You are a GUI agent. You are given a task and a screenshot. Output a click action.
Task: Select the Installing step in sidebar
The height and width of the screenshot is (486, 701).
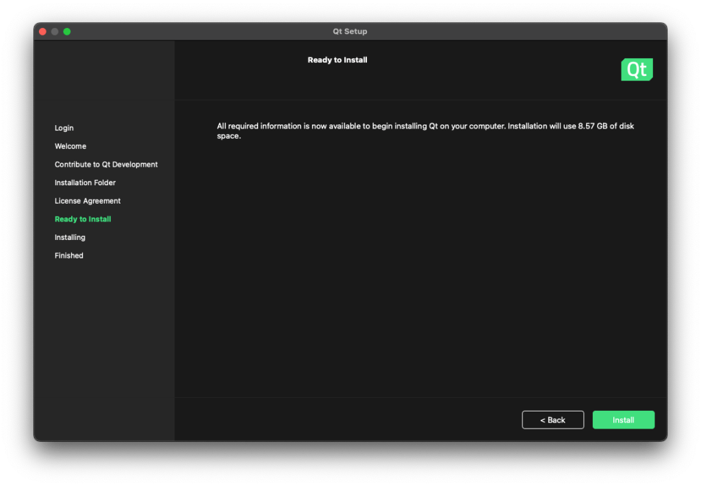[x=70, y=237]
